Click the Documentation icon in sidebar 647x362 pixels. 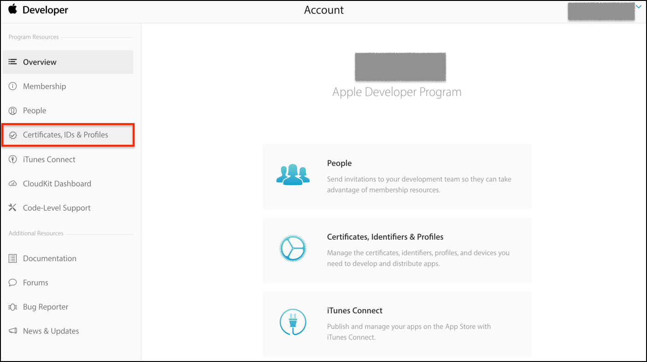(x=12, y=258)
